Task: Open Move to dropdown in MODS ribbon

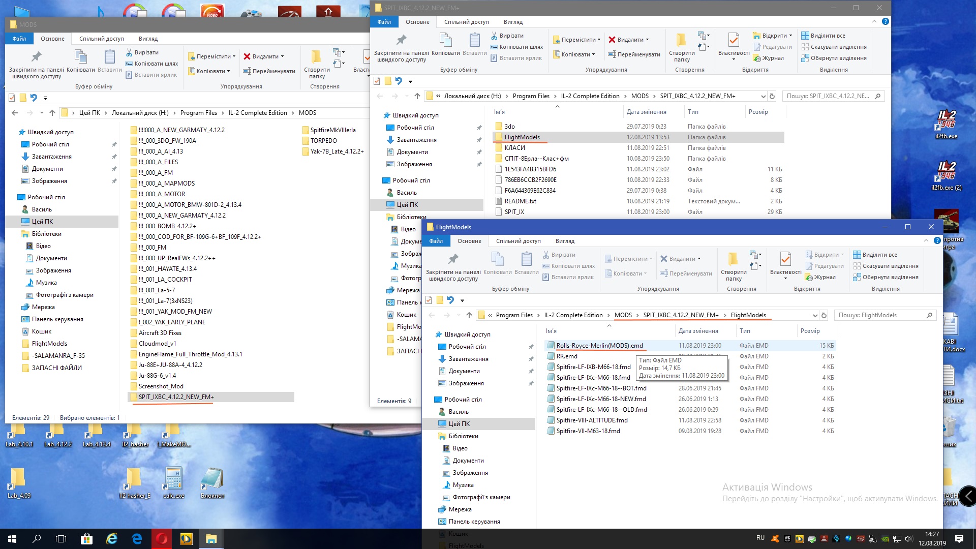Action: coord(234,56)
